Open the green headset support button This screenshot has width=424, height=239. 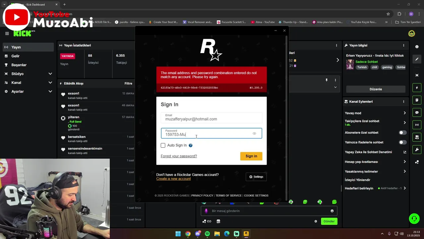pyautogui.click(x=414, y=218)
